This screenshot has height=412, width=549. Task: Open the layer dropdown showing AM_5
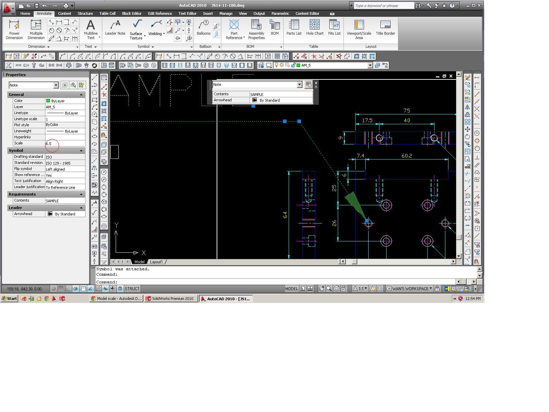(370, 65)
